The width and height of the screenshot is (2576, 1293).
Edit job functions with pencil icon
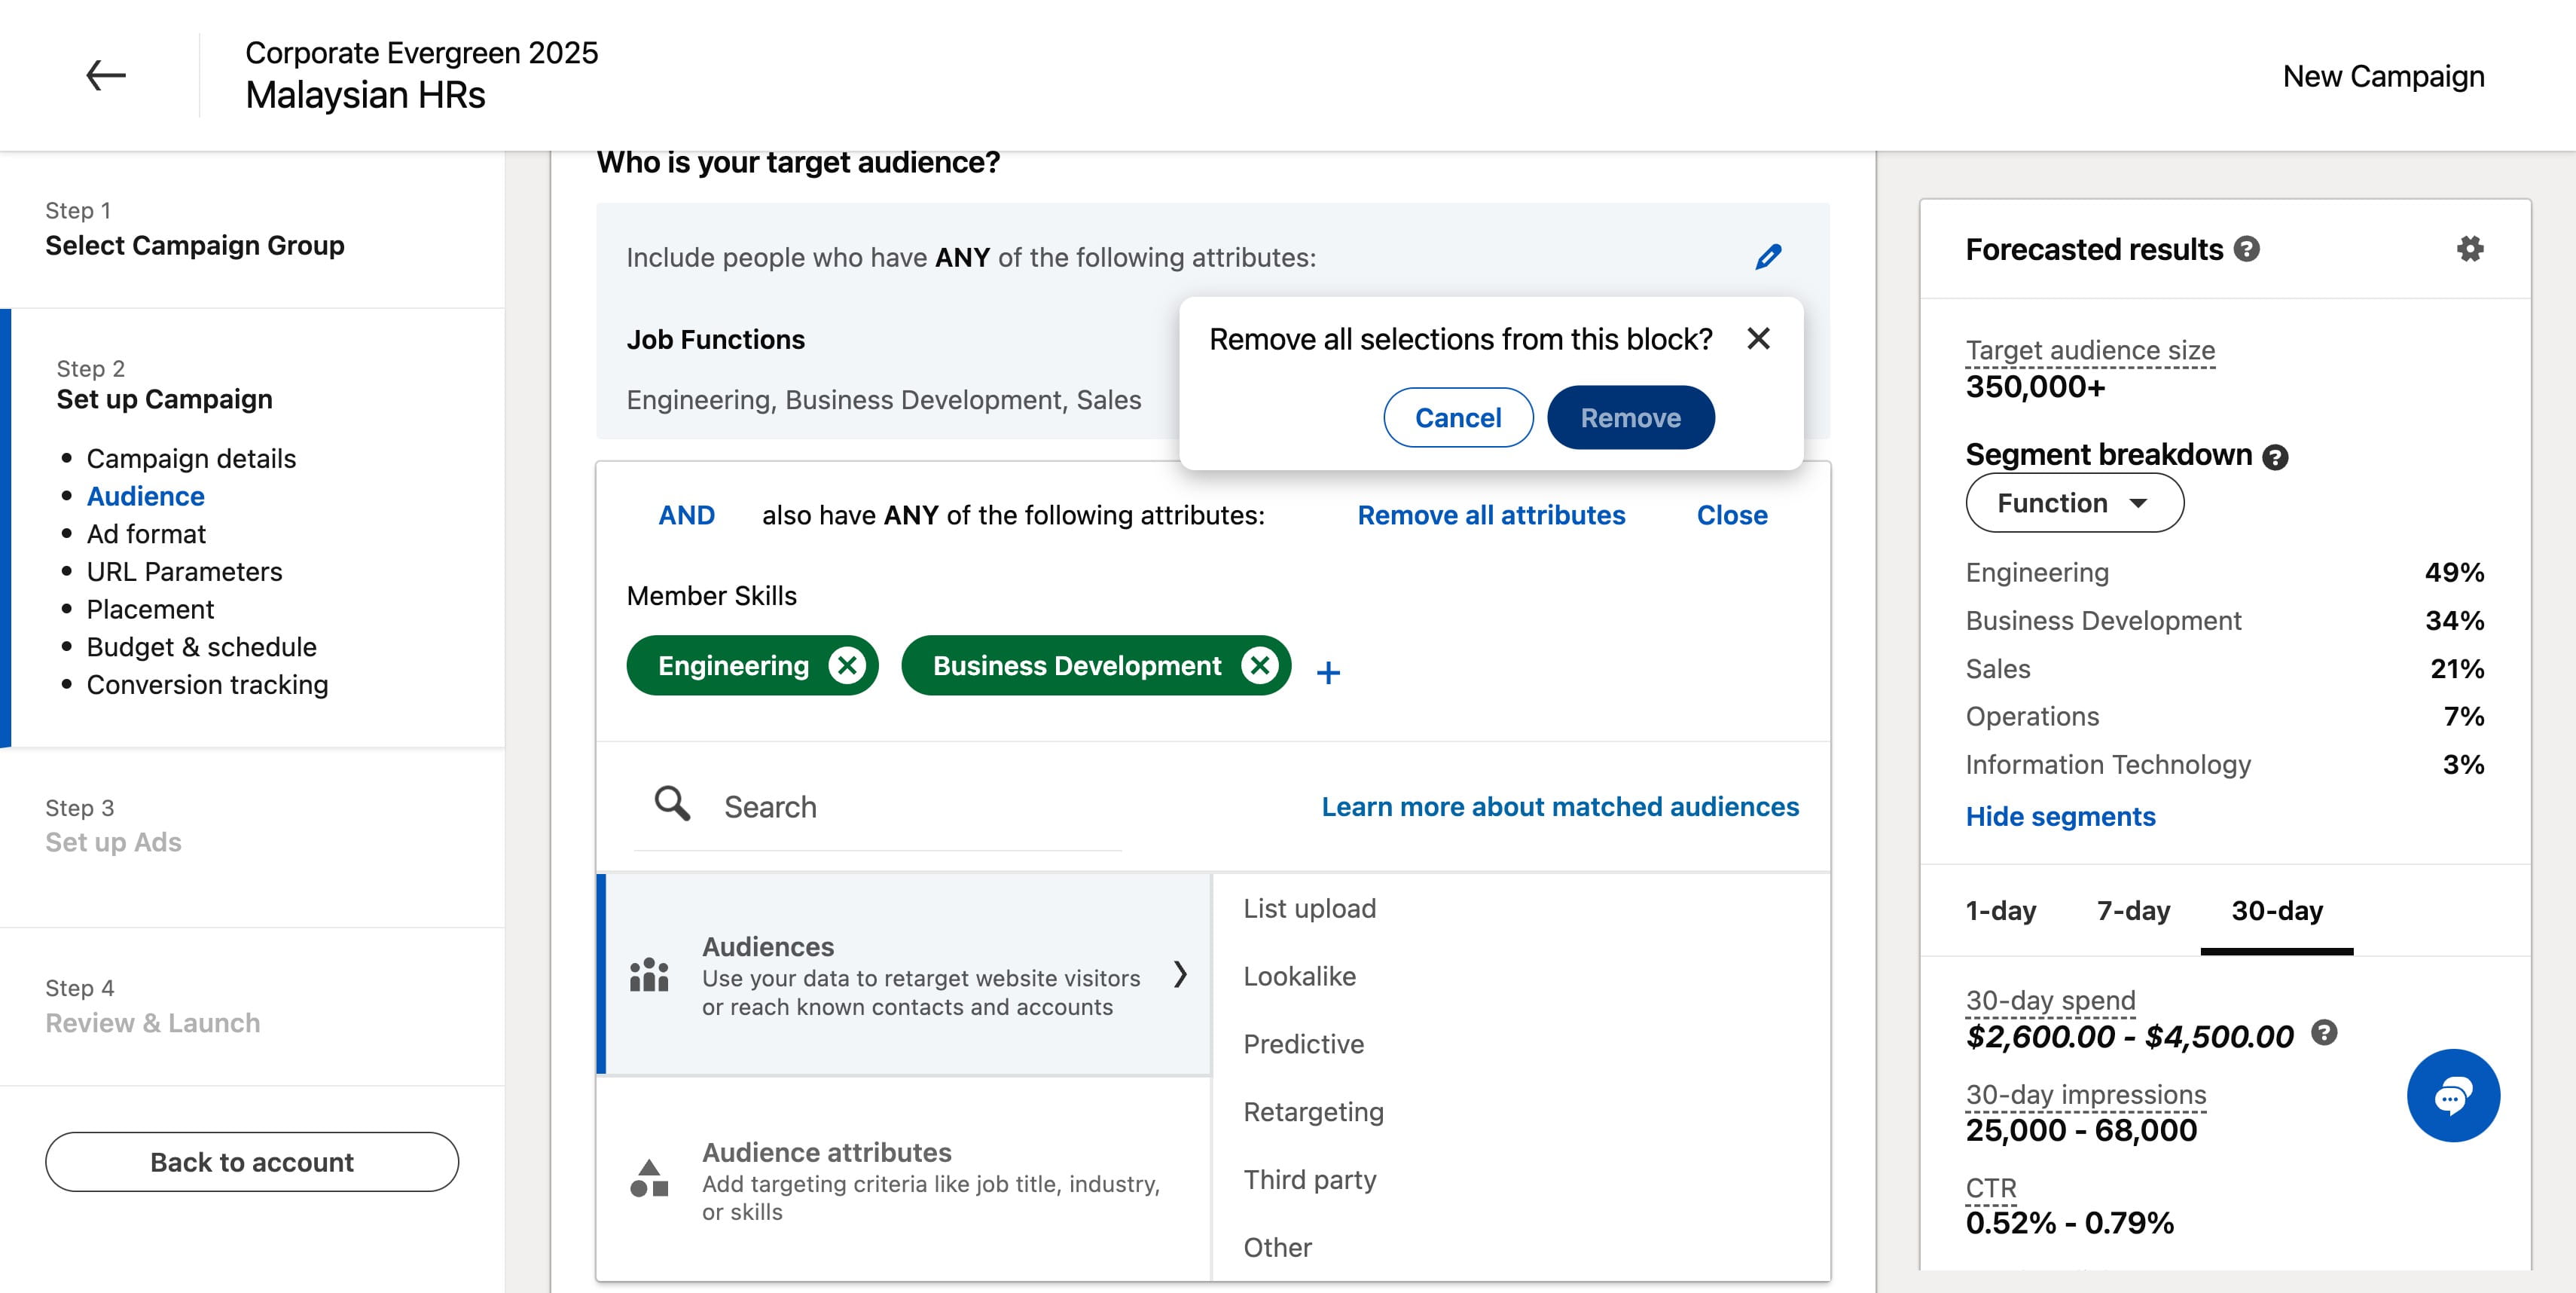(1768, 257)
